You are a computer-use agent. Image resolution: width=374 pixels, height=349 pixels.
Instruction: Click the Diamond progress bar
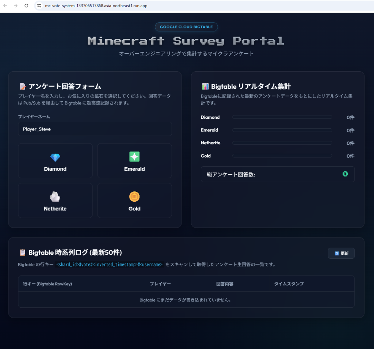(282, 117)
